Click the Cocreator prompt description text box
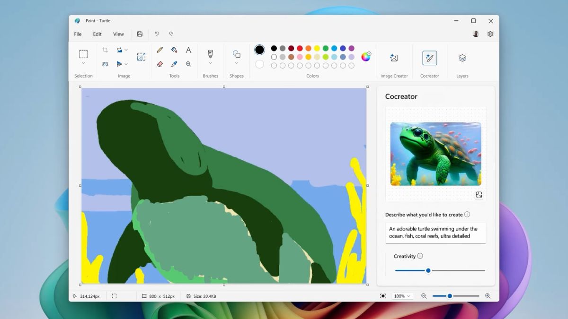 point(435,233)
